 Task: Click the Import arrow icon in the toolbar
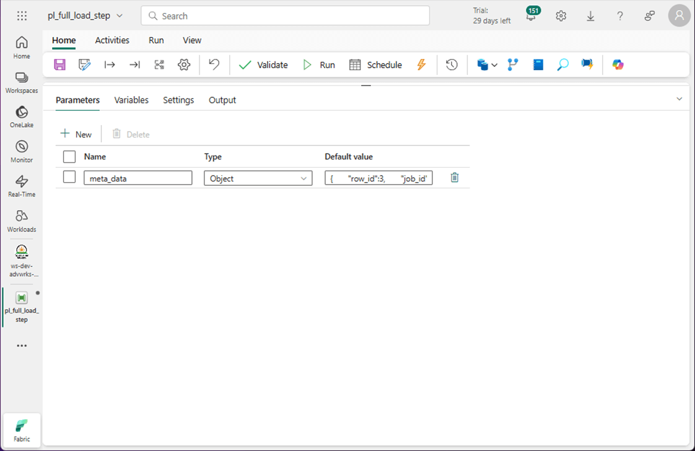110,65
